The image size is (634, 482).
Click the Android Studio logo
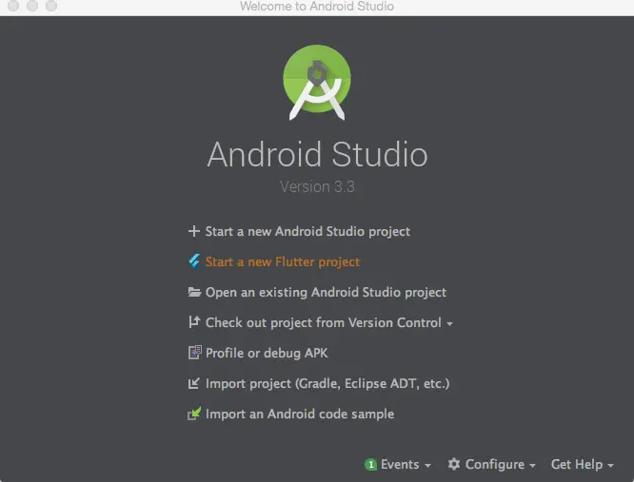317,83
